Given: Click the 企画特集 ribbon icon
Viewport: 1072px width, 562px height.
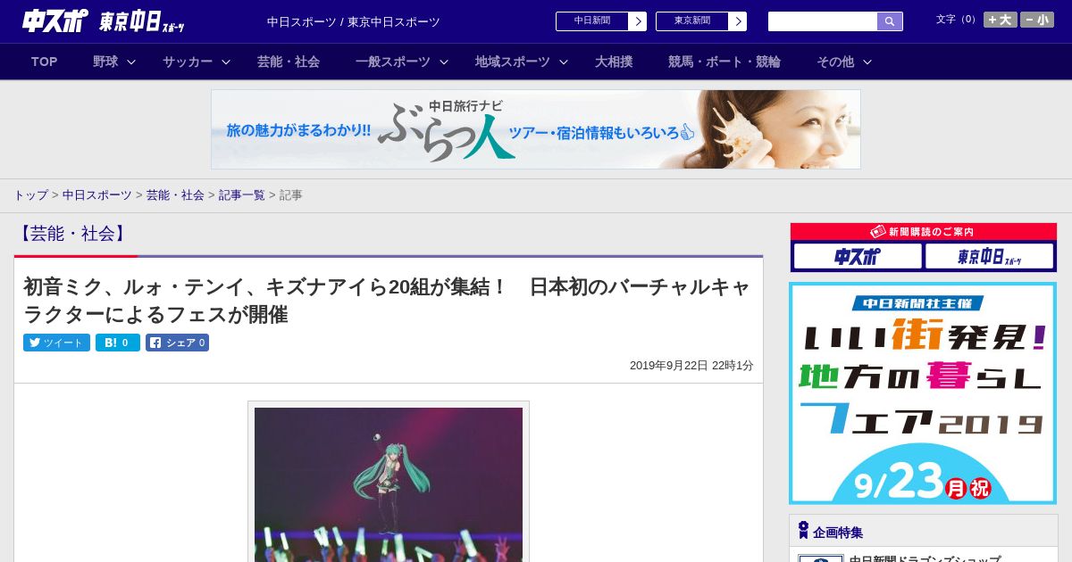Looking at the screenshot, I should tap(803, 531).
